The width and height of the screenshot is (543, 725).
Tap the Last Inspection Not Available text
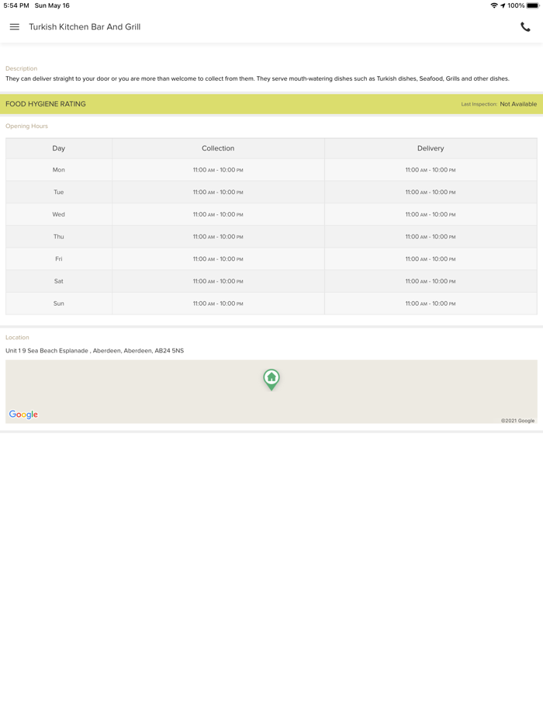[x=499, y=104]
